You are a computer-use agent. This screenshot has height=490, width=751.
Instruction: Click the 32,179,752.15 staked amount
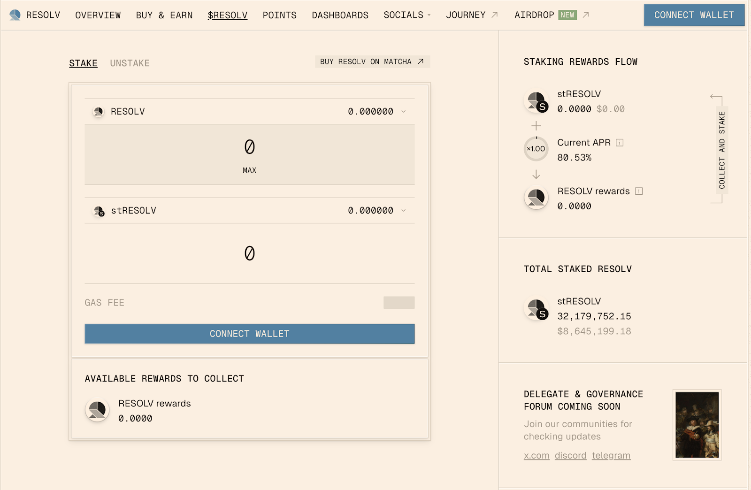click(594, 316)
